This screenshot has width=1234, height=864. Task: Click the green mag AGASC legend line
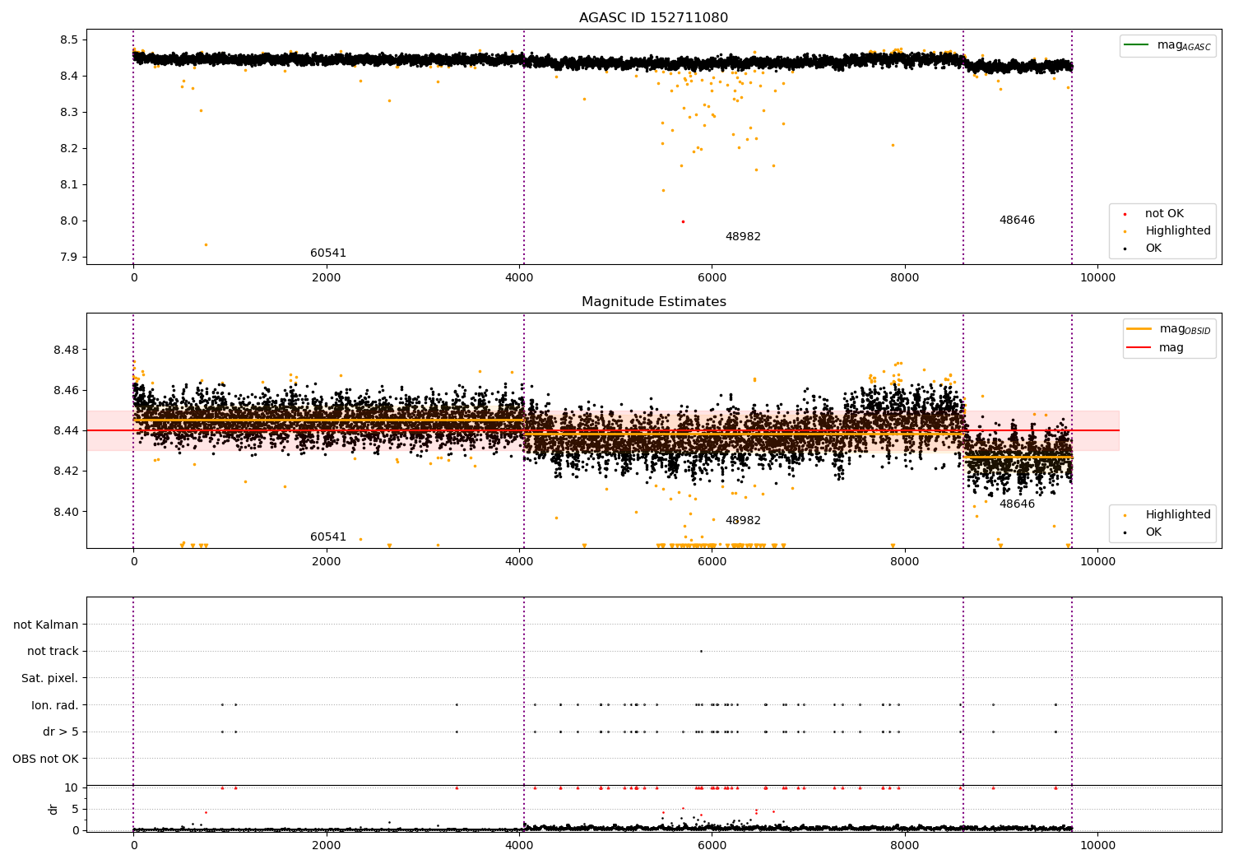1137,45
